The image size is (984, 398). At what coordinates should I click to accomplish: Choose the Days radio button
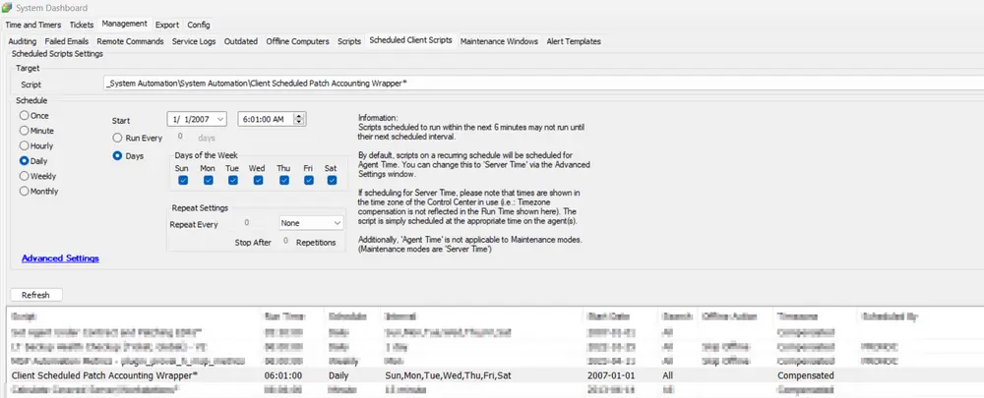117,156
